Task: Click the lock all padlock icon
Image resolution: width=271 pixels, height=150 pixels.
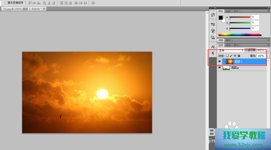Action: (239, 56)
